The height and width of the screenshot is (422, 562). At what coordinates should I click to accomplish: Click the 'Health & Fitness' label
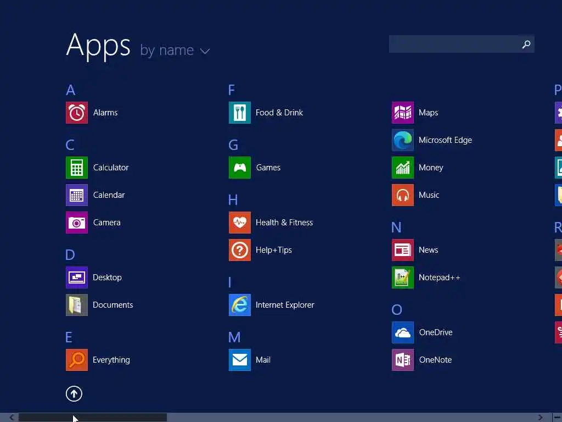click(x=284, y=223)
